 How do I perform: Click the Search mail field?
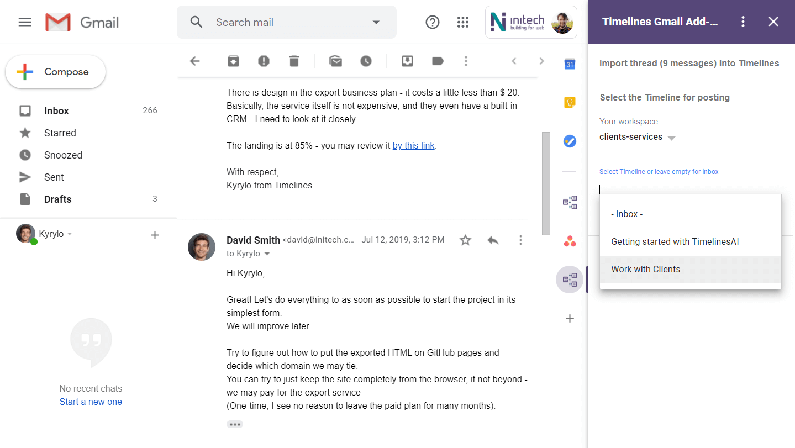[287, 22]
